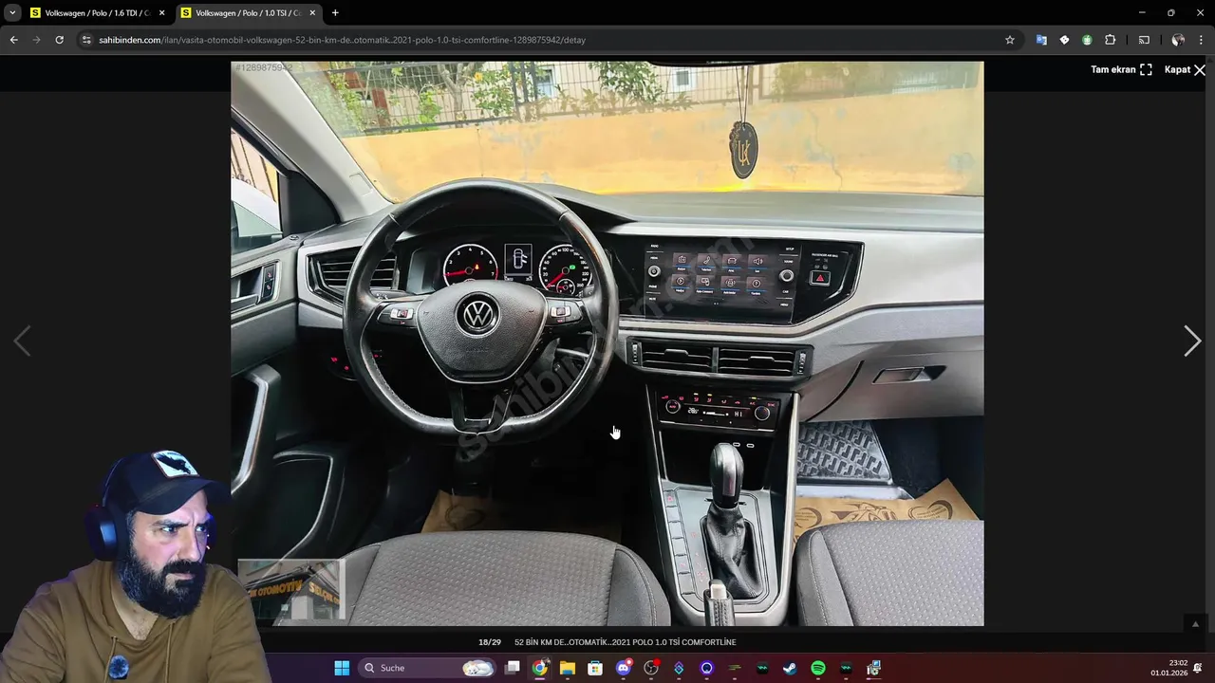Open the Extensions puzzle menu
1215x683 pixels.
pyautogui.click(x=1111, y=40)
